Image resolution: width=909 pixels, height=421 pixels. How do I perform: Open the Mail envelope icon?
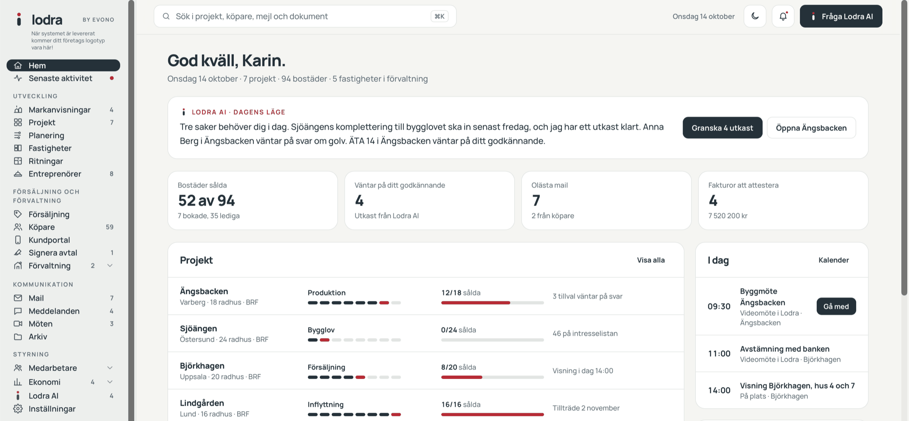point(18,298)
